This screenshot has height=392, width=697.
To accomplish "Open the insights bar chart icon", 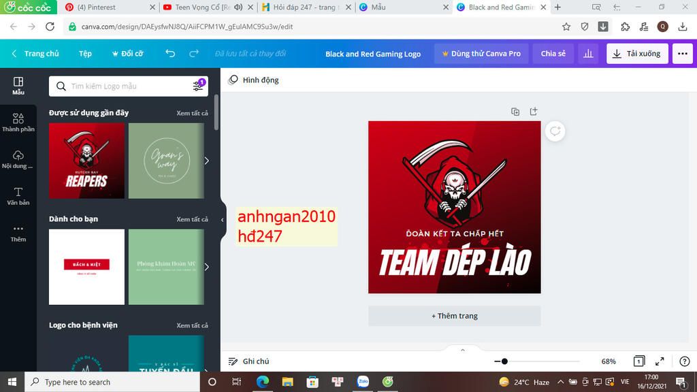I will tap(588, 53).
